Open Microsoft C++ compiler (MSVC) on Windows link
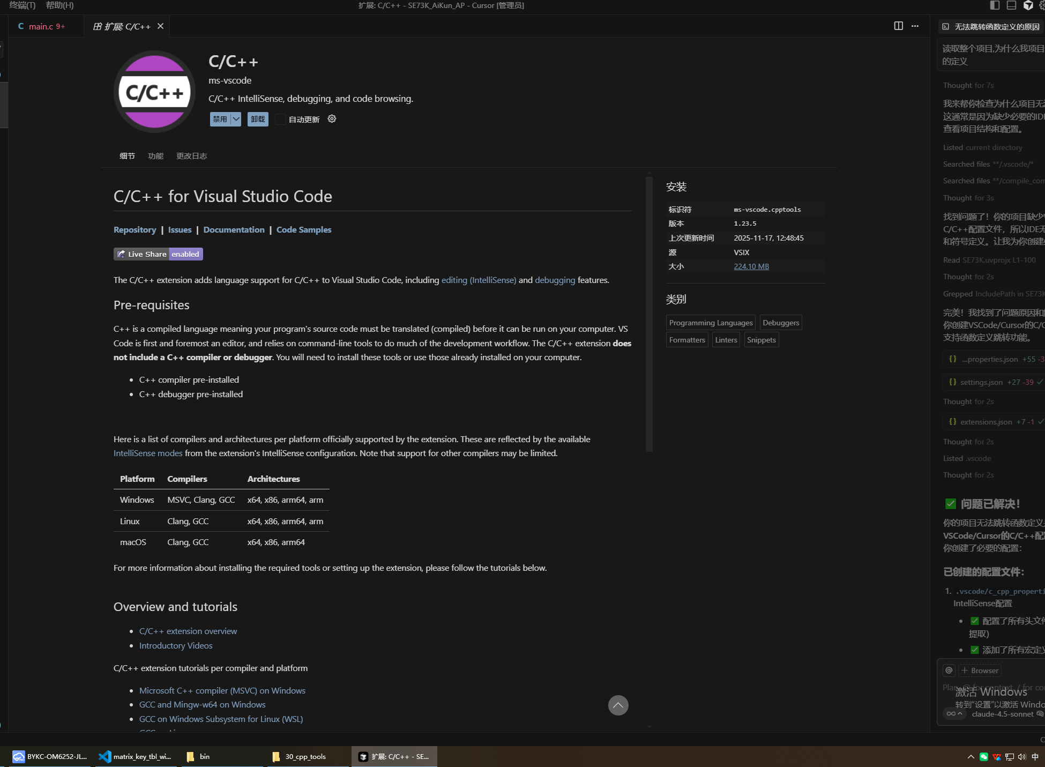The image size is (1045, 767). coord(222,690)
